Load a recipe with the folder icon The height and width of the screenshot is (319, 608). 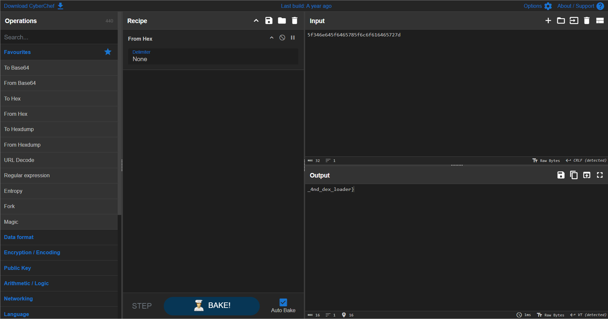[282, 21]
